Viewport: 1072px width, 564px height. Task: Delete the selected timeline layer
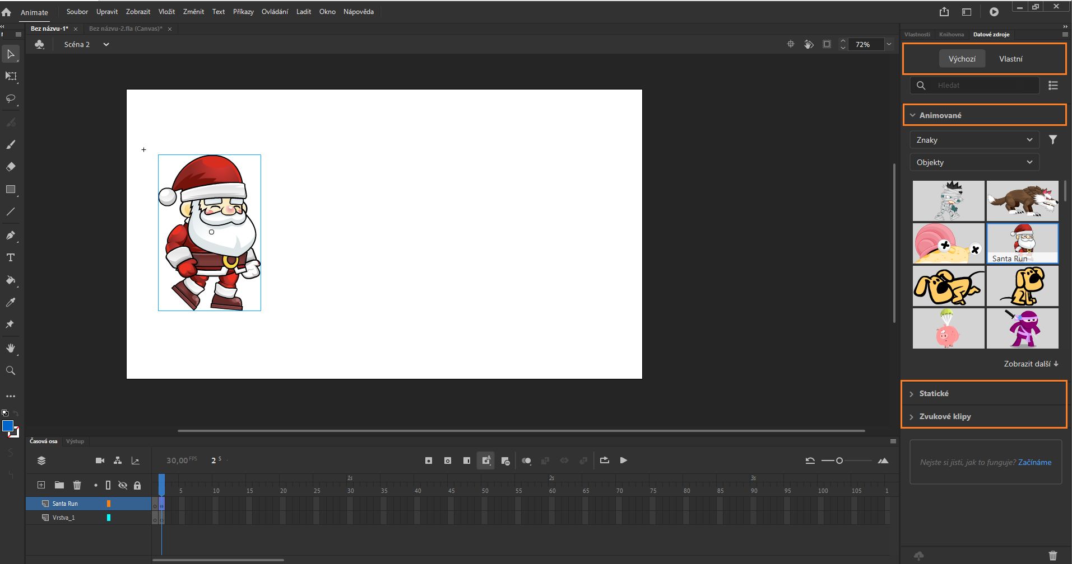pos(77,485)
